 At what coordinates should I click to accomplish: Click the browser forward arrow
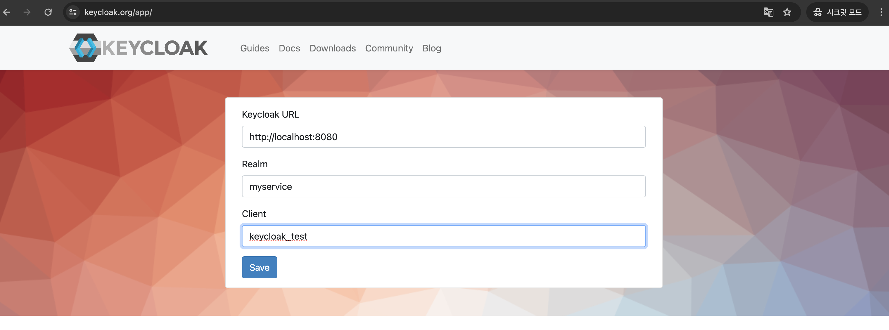[27, 12]
